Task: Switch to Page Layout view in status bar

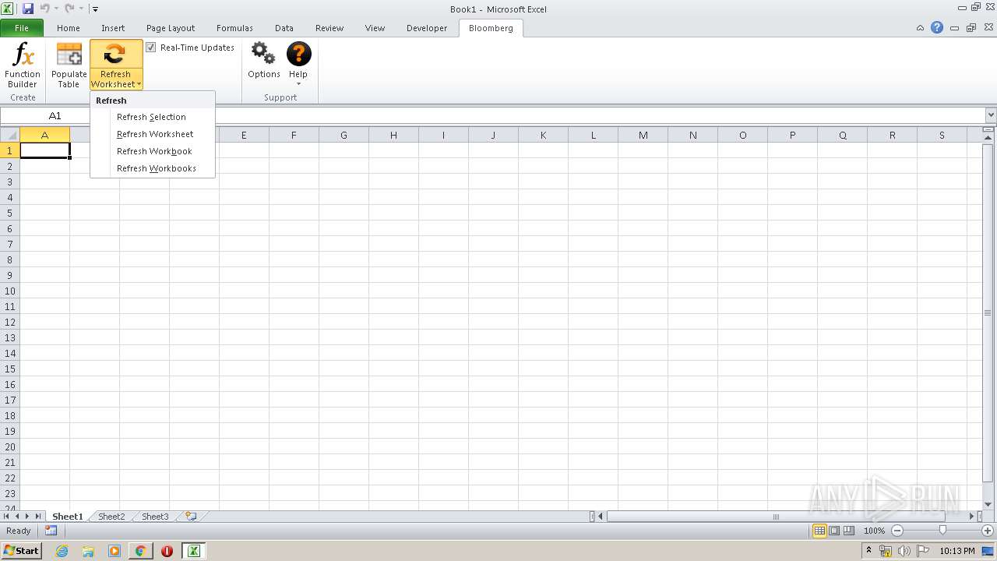Action: point(834,531)
